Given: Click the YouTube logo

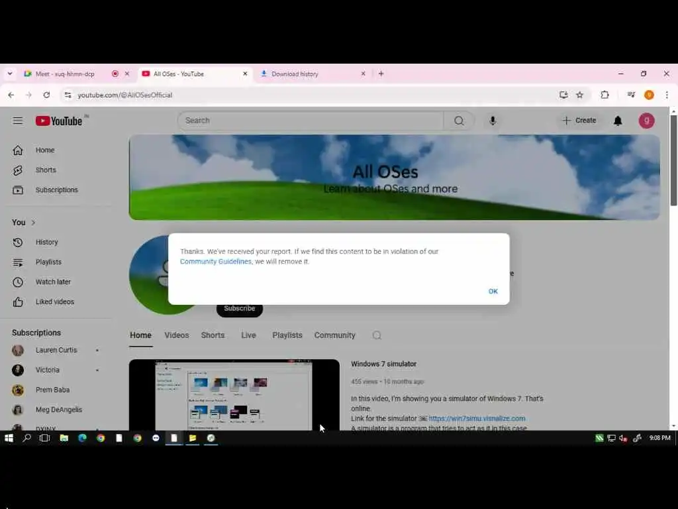Looking at the screenshot, I should (59, 121).
